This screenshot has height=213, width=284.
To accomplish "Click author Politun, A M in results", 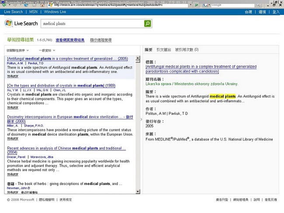I will [x=15, y=63].
